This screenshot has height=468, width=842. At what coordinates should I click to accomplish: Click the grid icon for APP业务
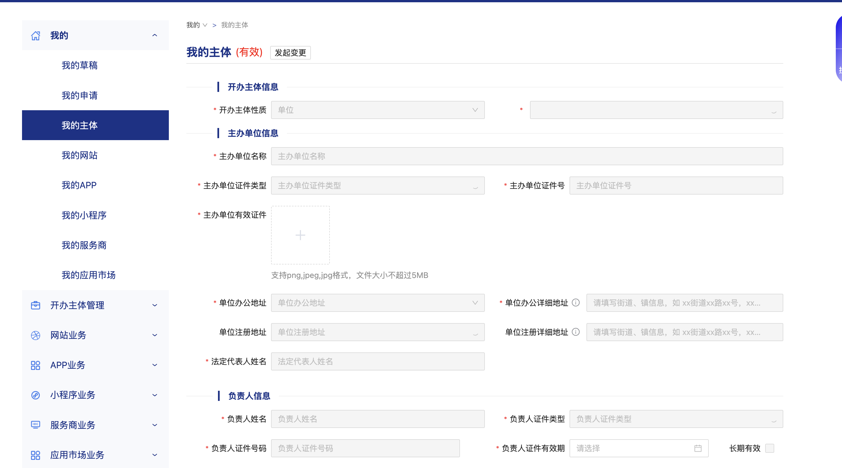[35, 365]
